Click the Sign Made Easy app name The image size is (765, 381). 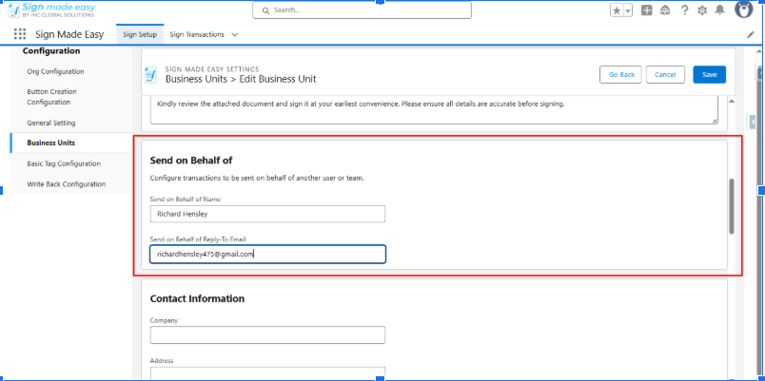[x=69, y=34]
